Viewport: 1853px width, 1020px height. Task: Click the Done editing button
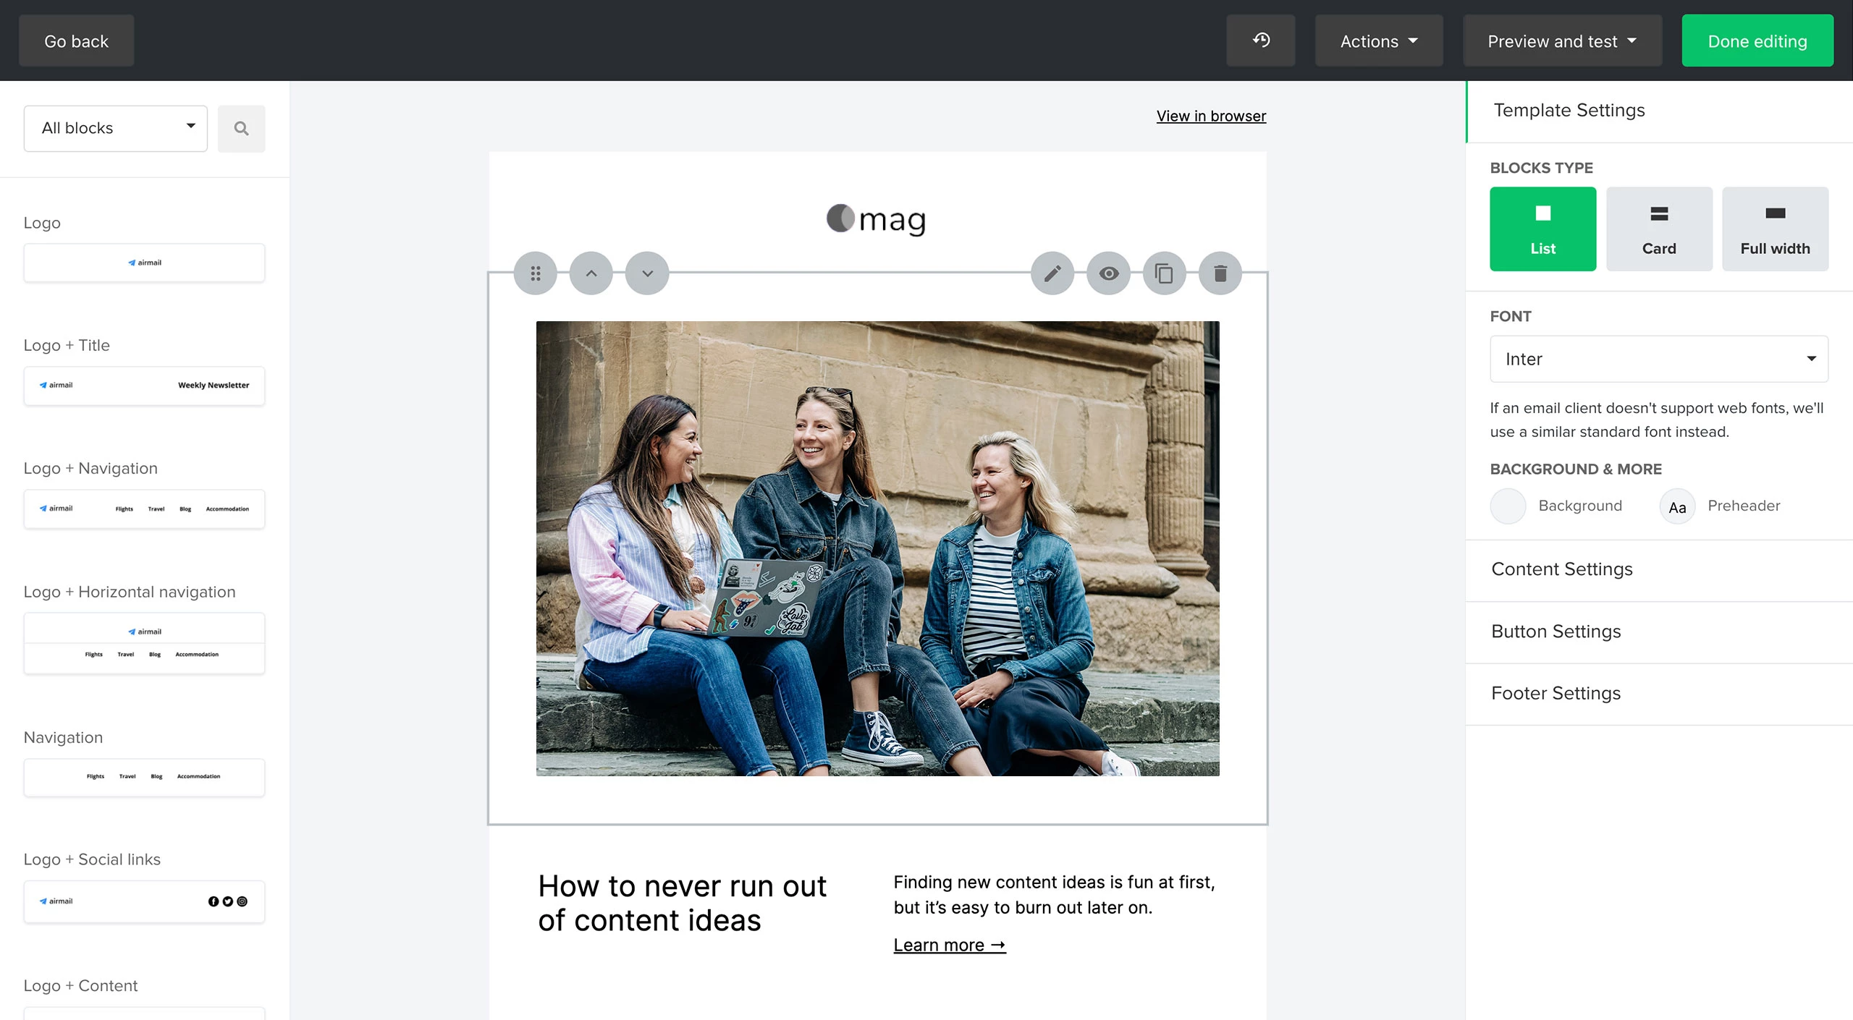click(1757, 41)
